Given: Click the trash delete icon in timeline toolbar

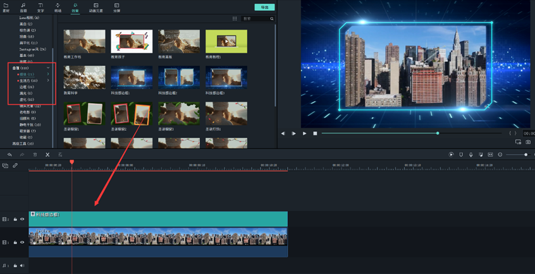Looking at the screenshot, I should [35, 155].
